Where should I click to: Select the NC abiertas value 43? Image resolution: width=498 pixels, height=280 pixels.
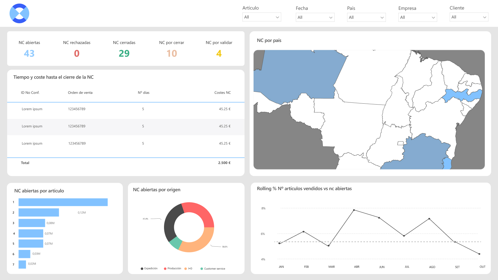29,53
